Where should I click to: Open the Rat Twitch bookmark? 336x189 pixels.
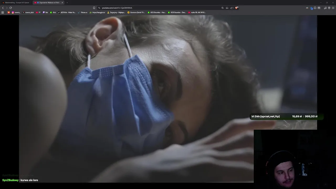point(45,12)
